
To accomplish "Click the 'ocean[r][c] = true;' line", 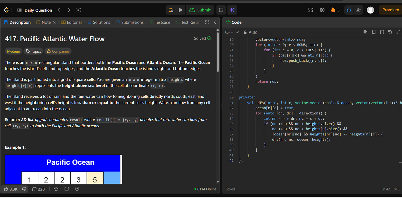I will pyautogui.click(x=275, y=108).
